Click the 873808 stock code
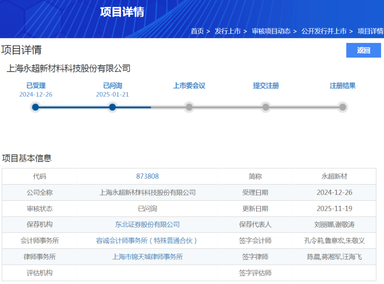Viewport: 384px width, 284px height. point(148,176)
